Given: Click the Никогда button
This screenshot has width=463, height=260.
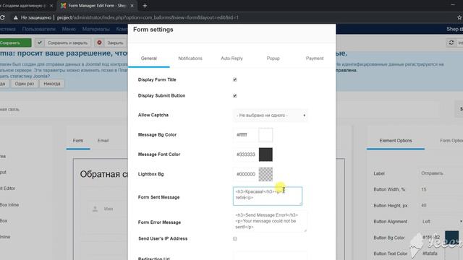Looking at the screenshot, I should tap(52, 84).
